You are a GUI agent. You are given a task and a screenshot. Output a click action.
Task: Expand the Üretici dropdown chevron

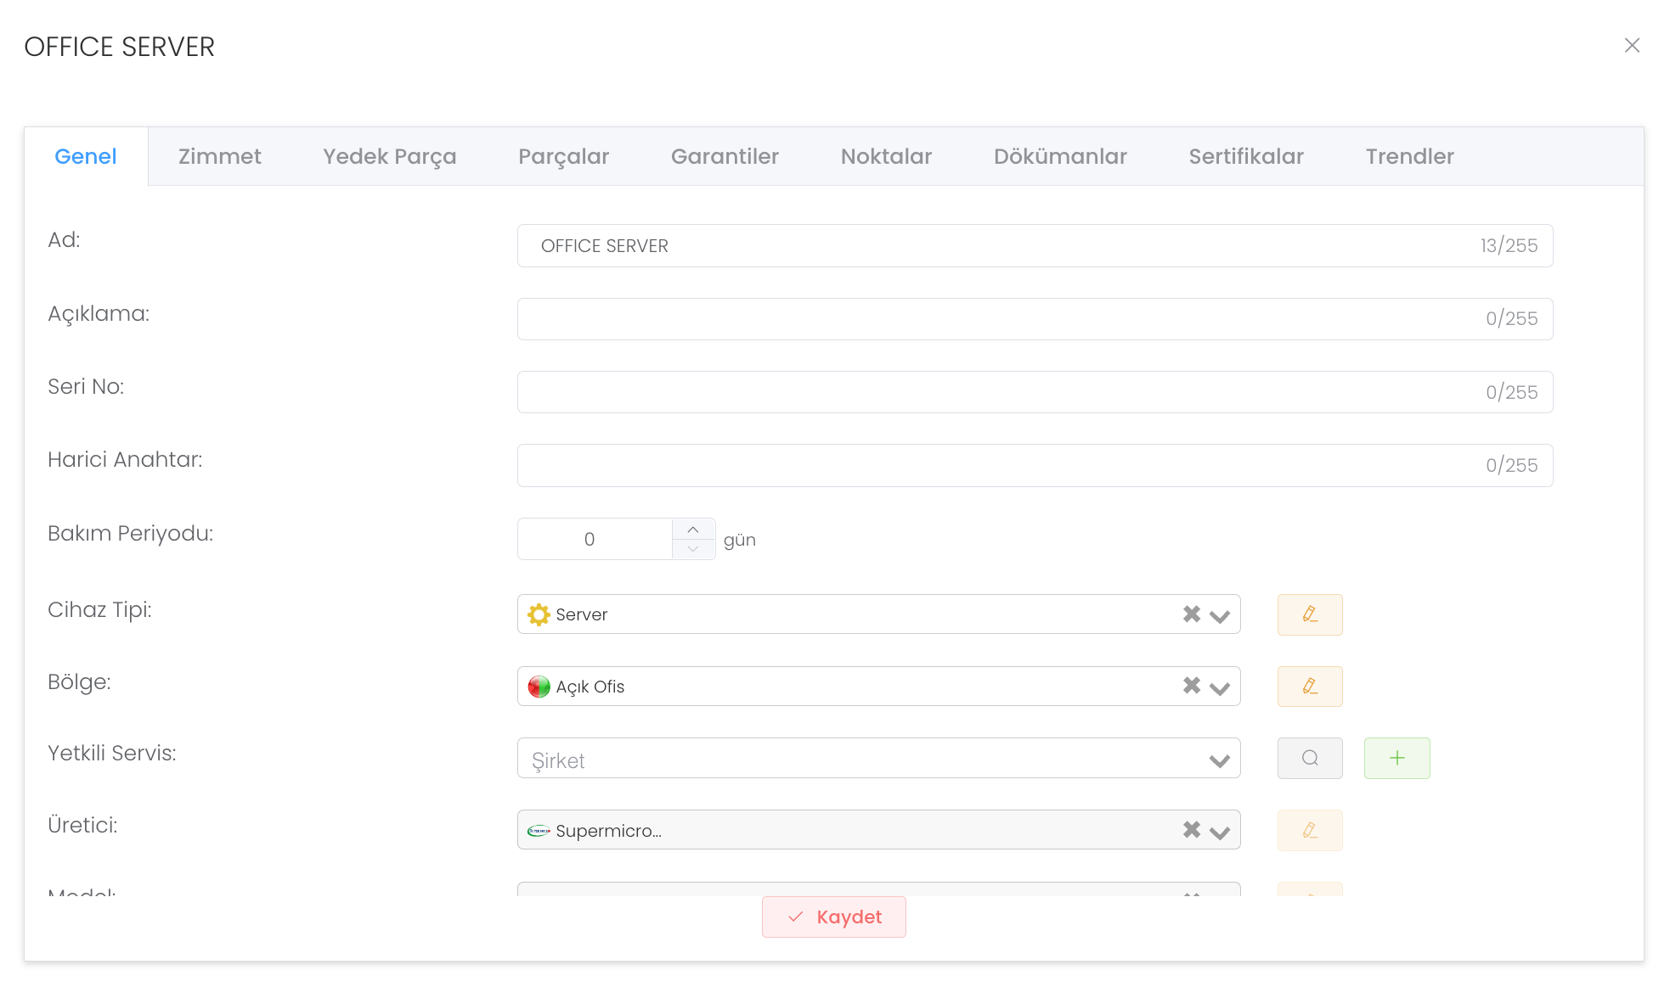(x=1220, y=833)
